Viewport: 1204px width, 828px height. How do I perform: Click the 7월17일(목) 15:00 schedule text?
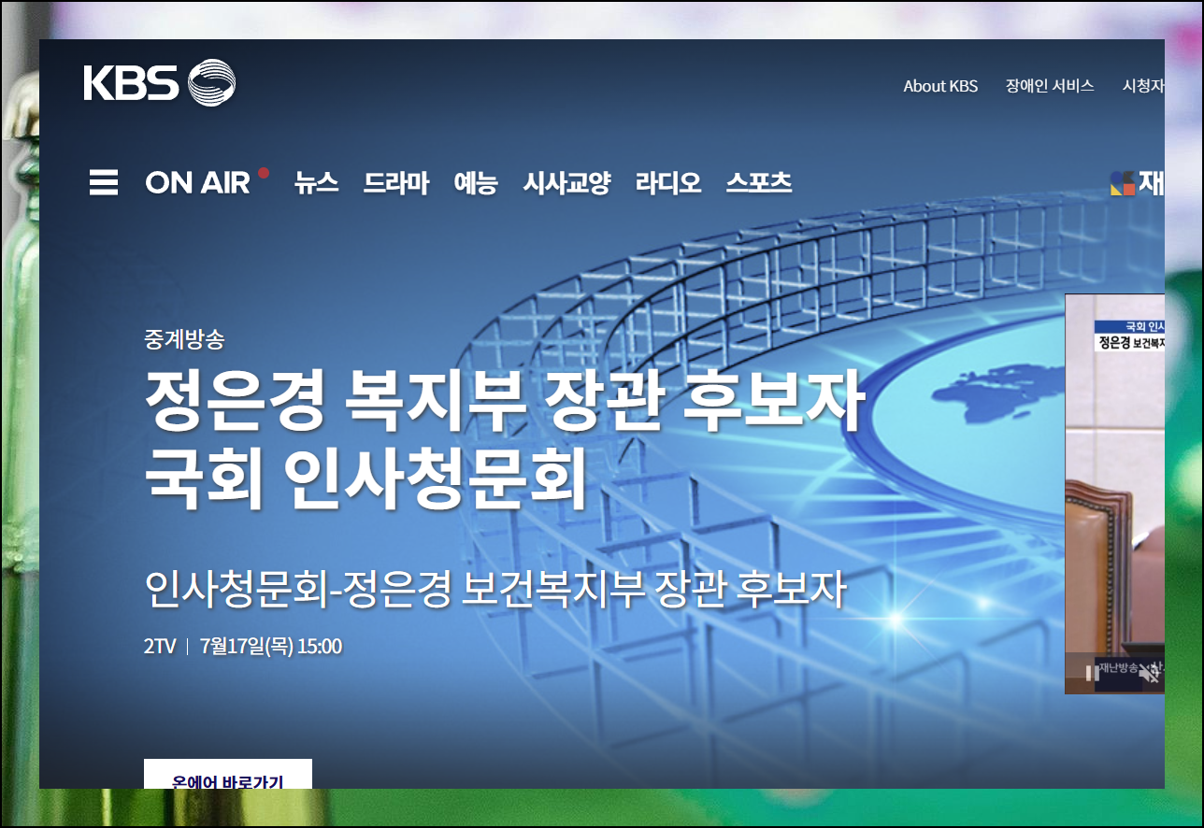(x=271, y=646)
